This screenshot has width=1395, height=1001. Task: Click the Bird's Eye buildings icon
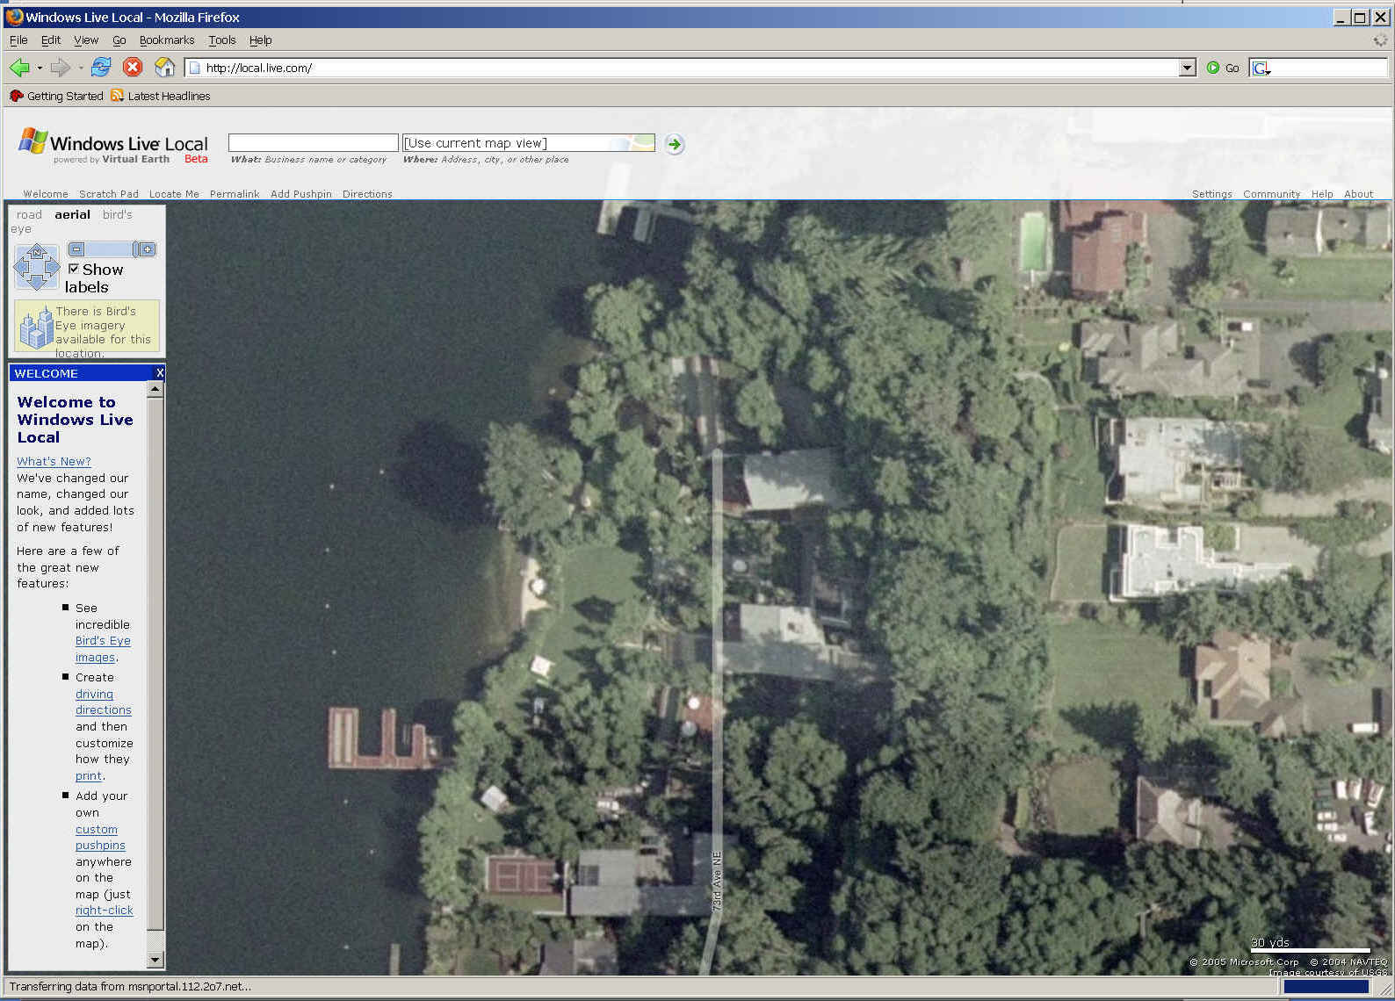[x=36, y=328]
